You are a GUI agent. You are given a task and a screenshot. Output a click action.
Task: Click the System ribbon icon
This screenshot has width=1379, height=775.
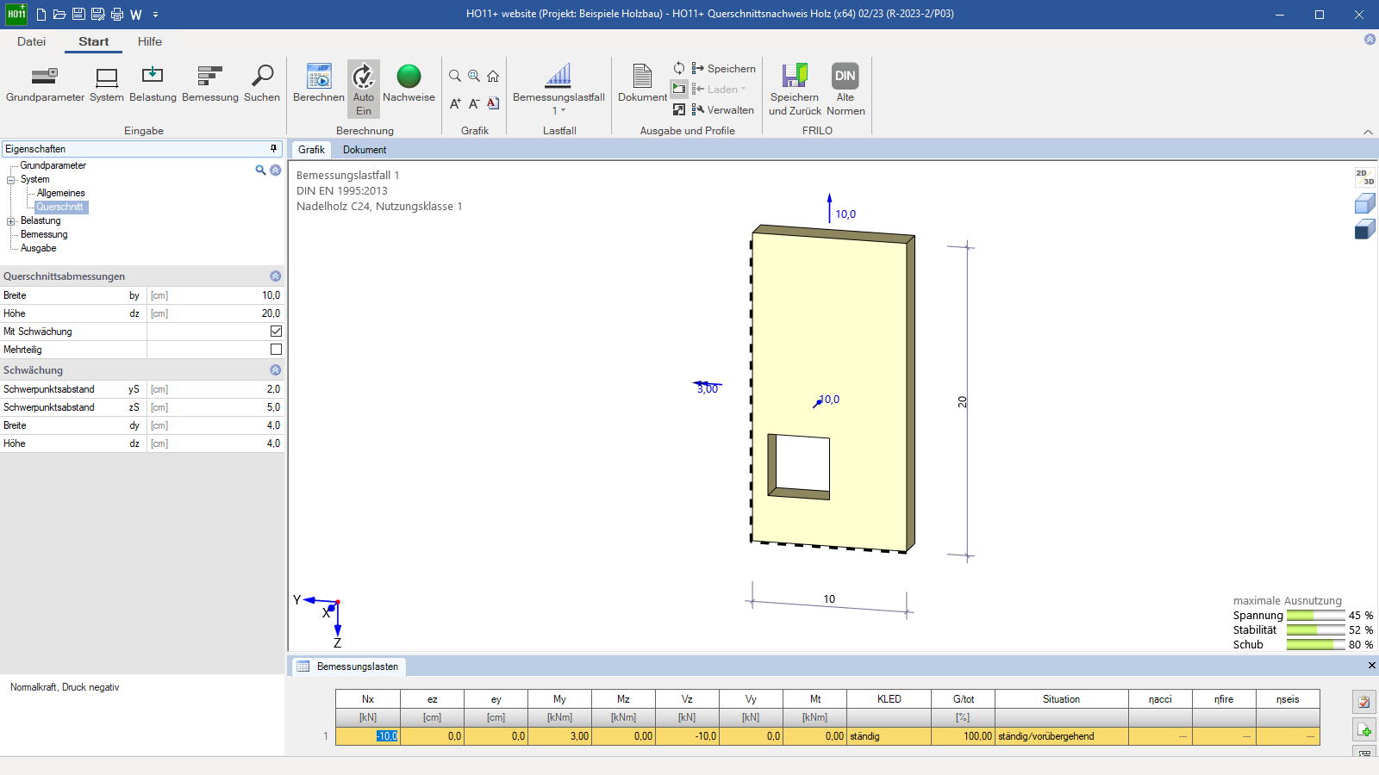click(107, 84)
